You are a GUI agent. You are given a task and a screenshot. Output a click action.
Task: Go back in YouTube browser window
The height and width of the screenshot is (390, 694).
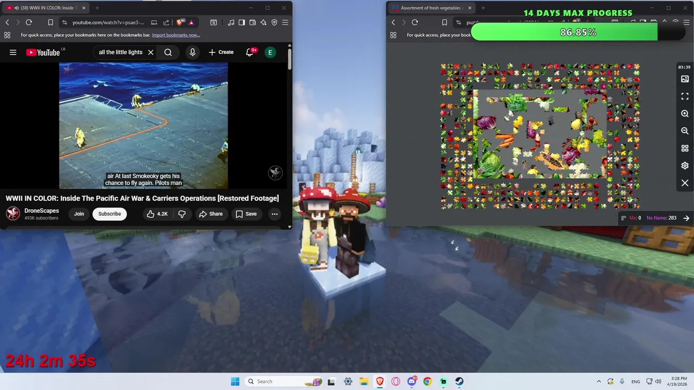[7, 22]
